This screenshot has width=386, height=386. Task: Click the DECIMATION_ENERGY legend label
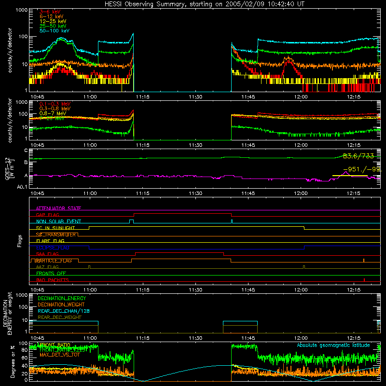pos(62,298)
